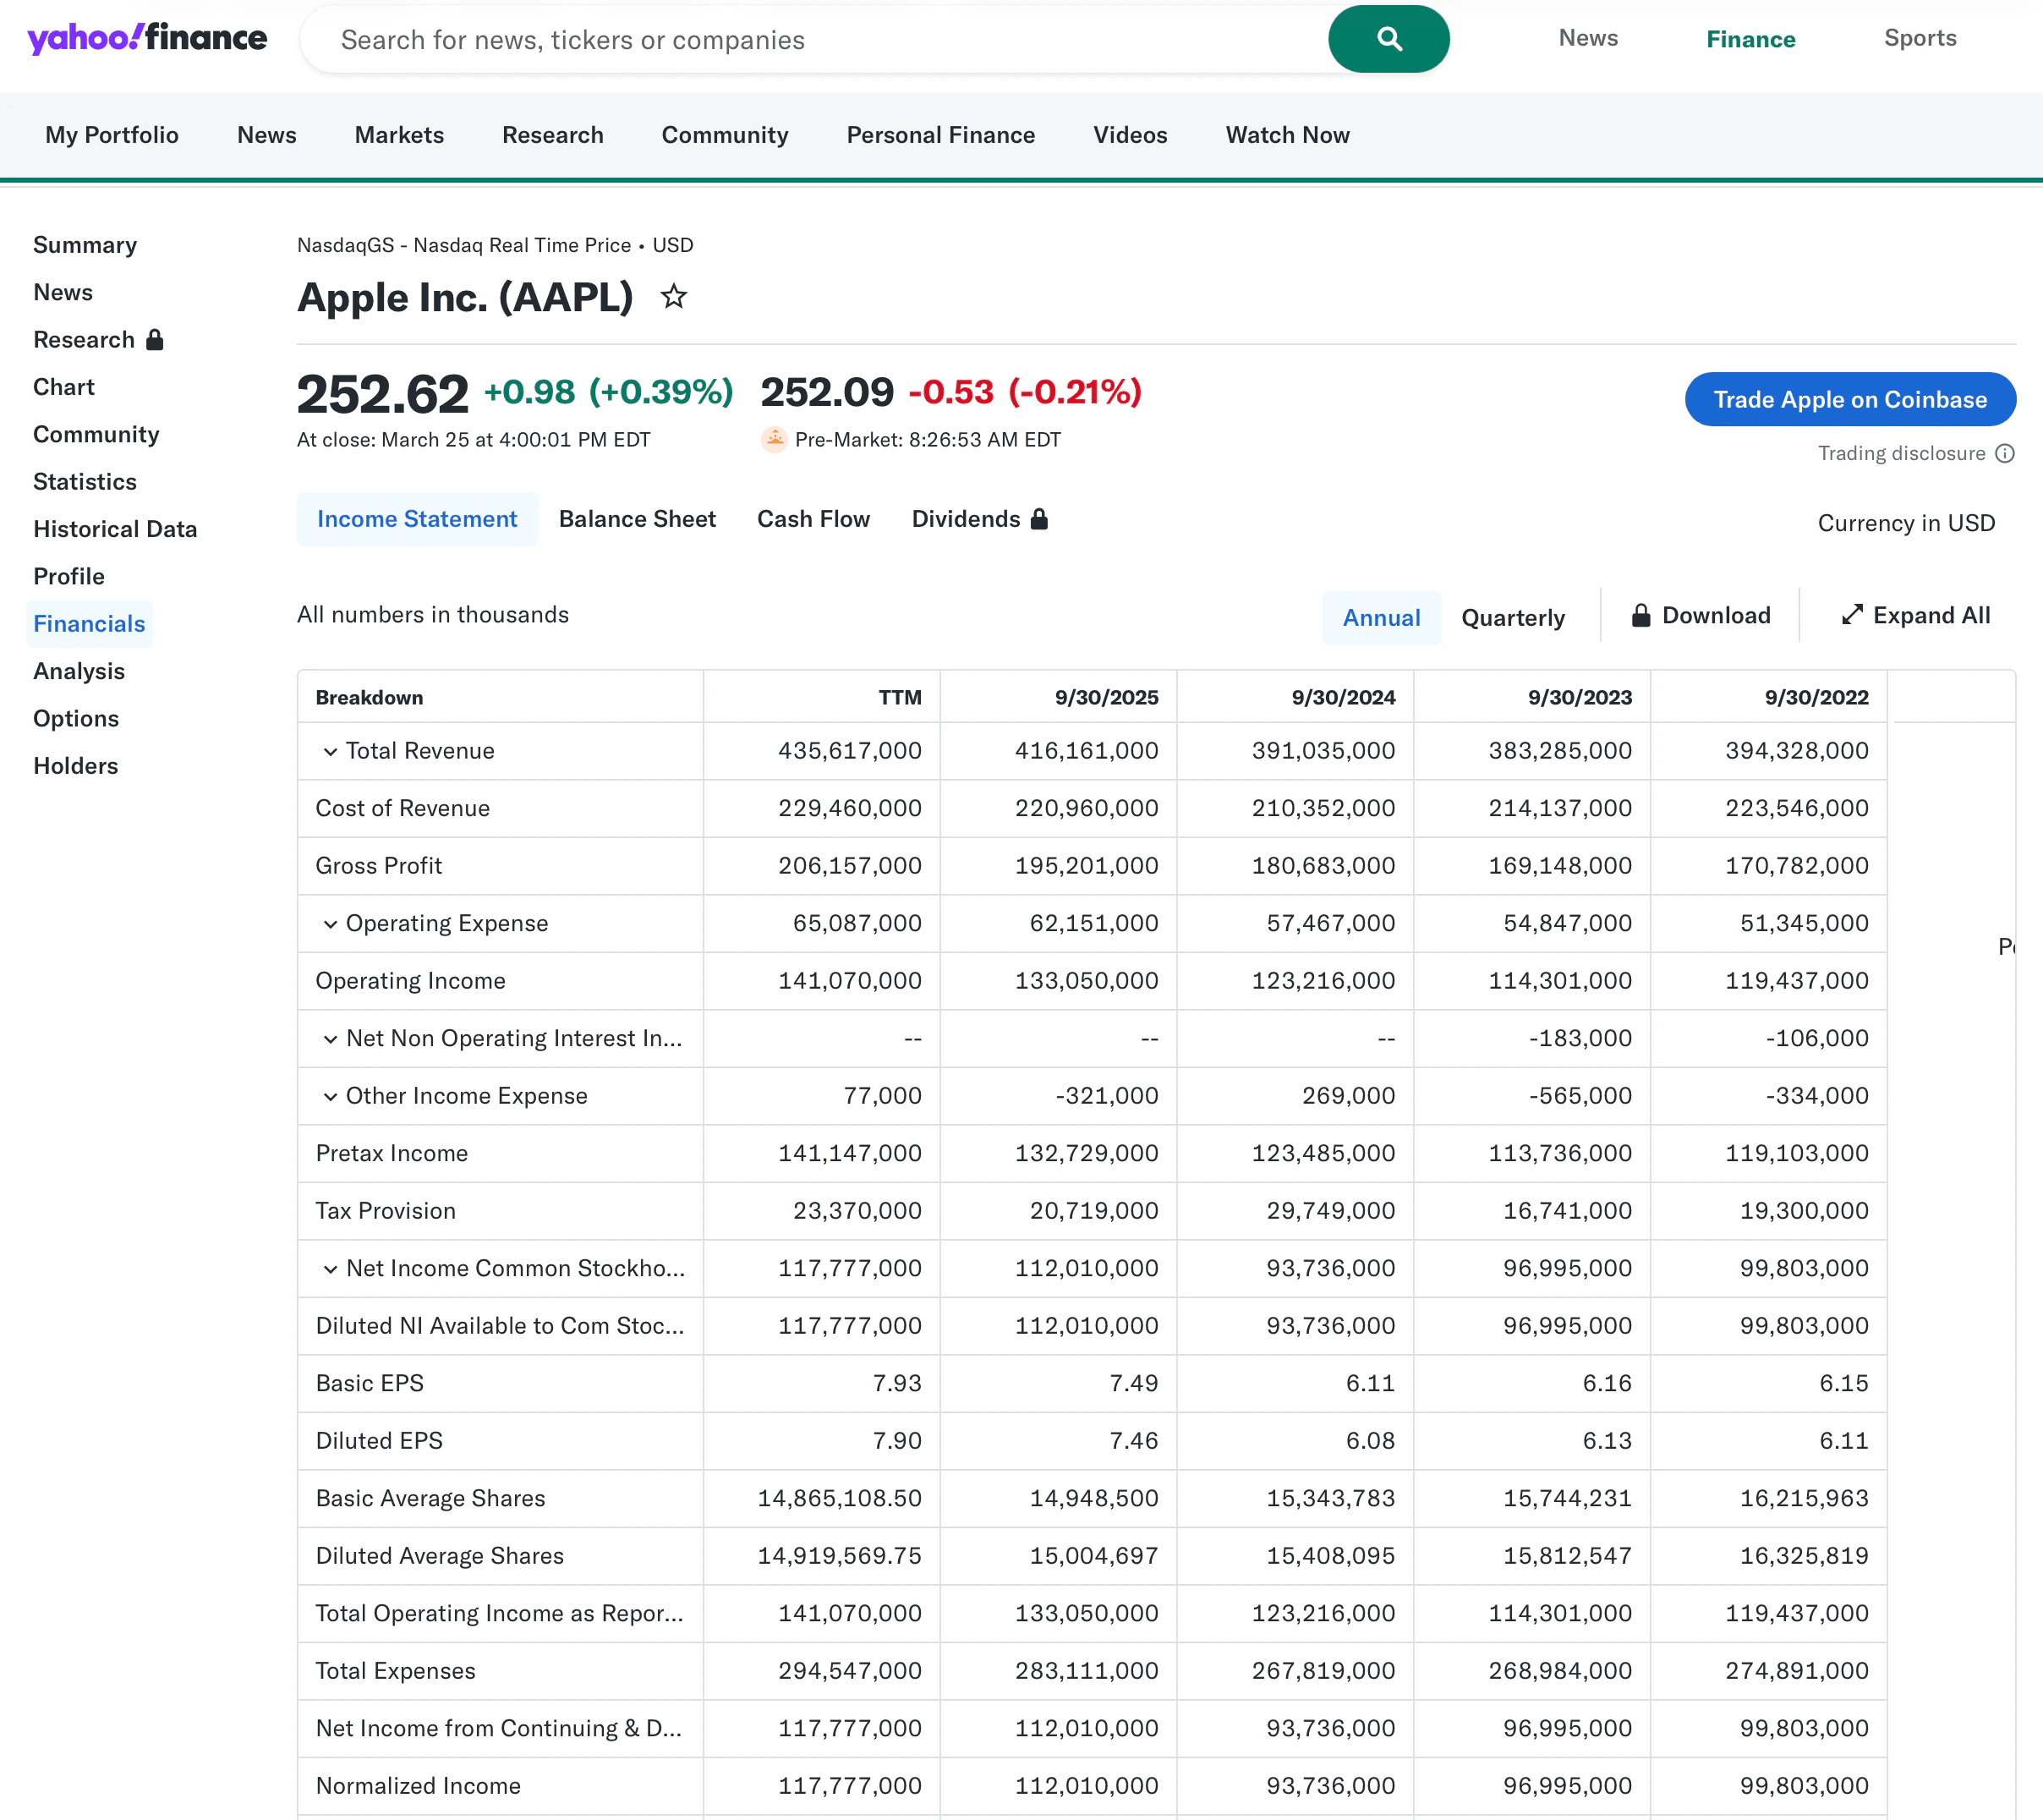Screen dimensions: 2043x1820
Task: Click Trade Apple on Coinbase button
Action: pos(1850,399)
